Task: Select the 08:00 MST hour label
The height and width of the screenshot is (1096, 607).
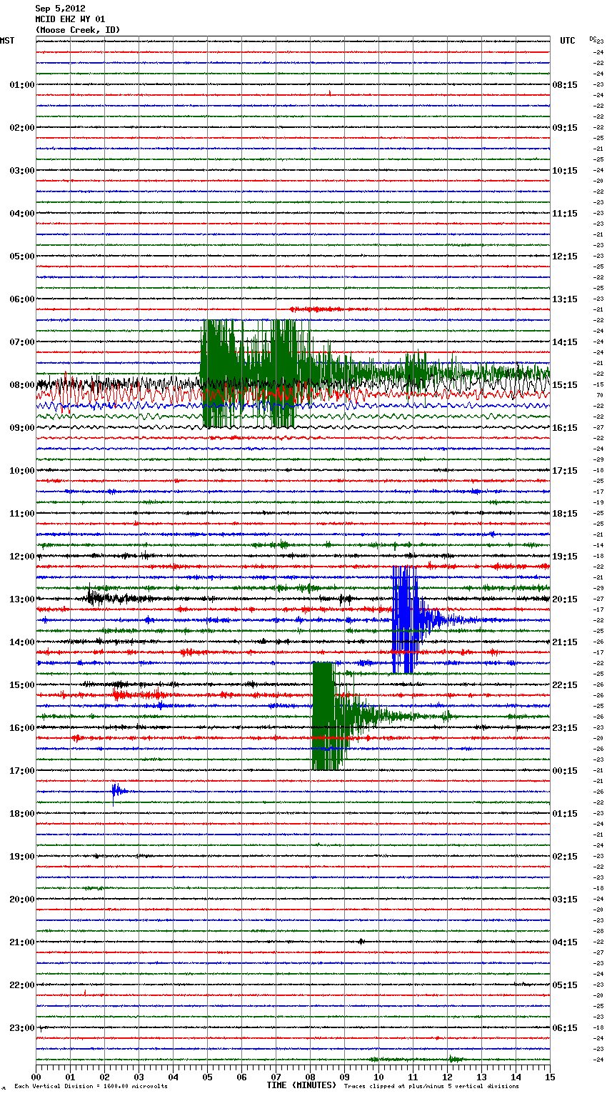Action: [x=22, y=385]
